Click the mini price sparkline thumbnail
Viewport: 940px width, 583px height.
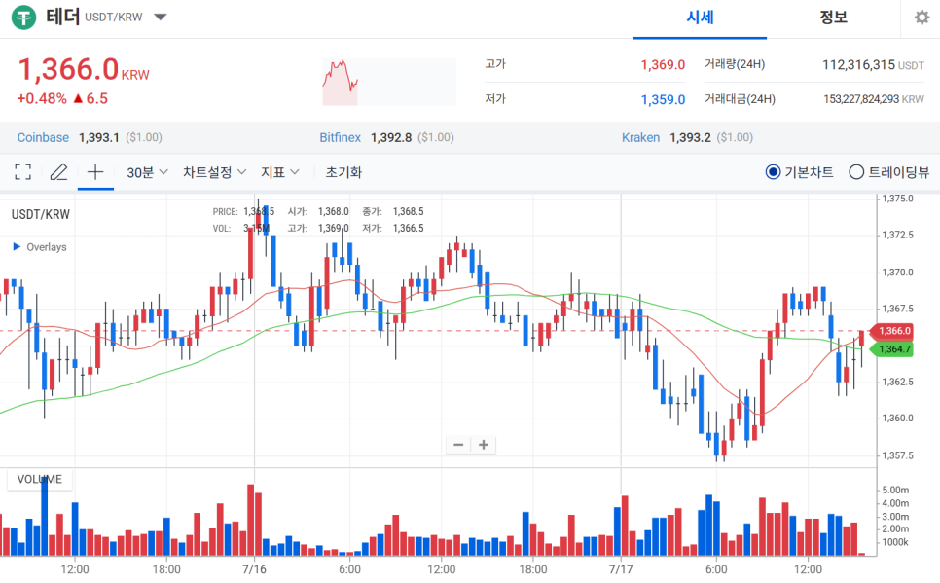(x=388, y=82)
